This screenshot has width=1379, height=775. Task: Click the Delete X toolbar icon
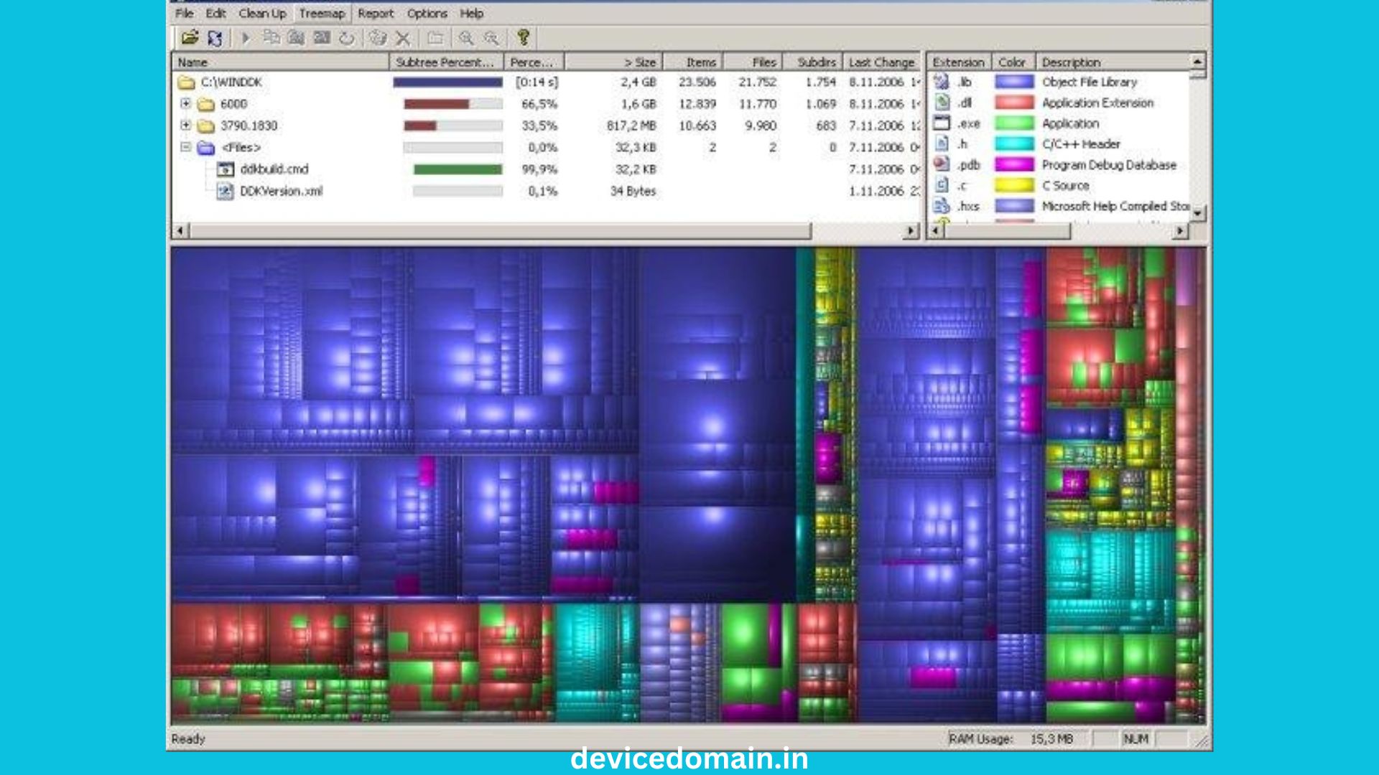tap(404, 38)
